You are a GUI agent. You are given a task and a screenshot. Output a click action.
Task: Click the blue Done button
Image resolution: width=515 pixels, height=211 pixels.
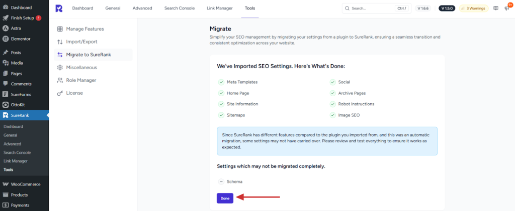pyautogui.click(x=225, y=198)
